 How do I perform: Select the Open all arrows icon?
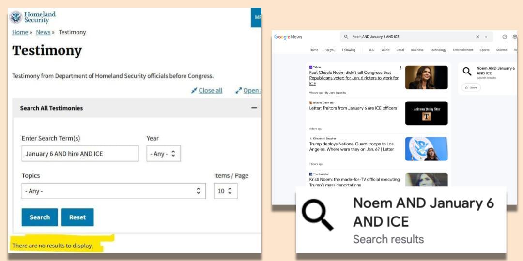pos(238,90)
